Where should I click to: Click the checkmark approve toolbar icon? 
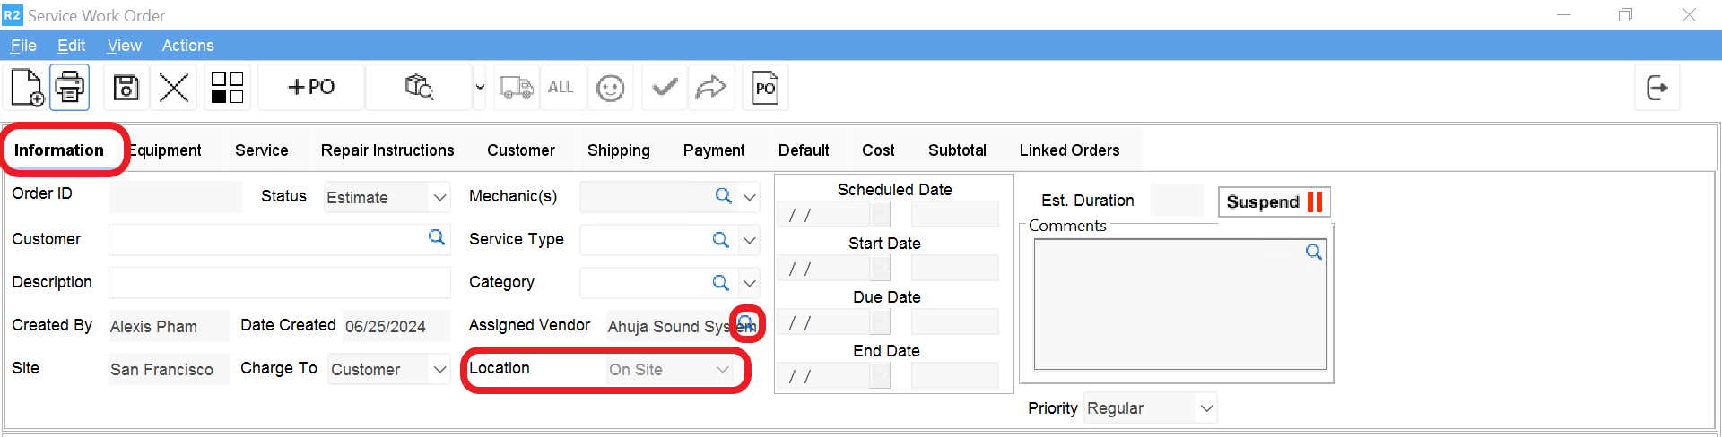665,88
